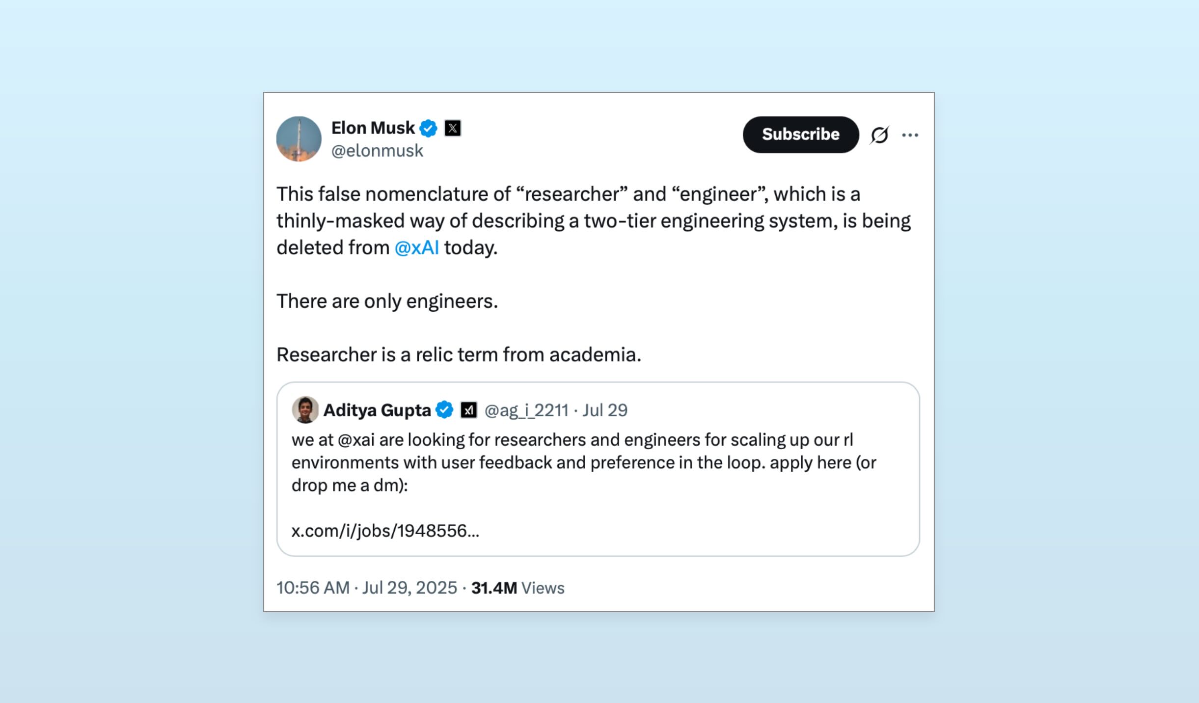
Task: Click the Jul 29, 2025 timestamp
Action: pyautogui.click(x=408, y=588)
